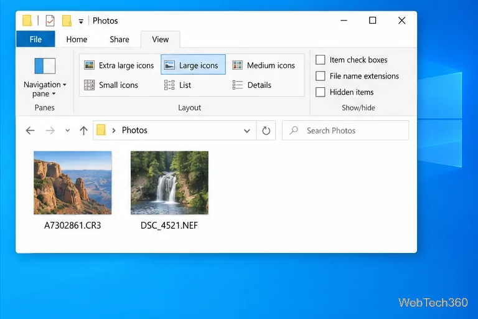
Task: Click the address bar folder icon
Action: (x=101, y=130)
